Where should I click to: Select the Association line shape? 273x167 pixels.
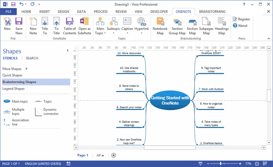coord(16,122)
